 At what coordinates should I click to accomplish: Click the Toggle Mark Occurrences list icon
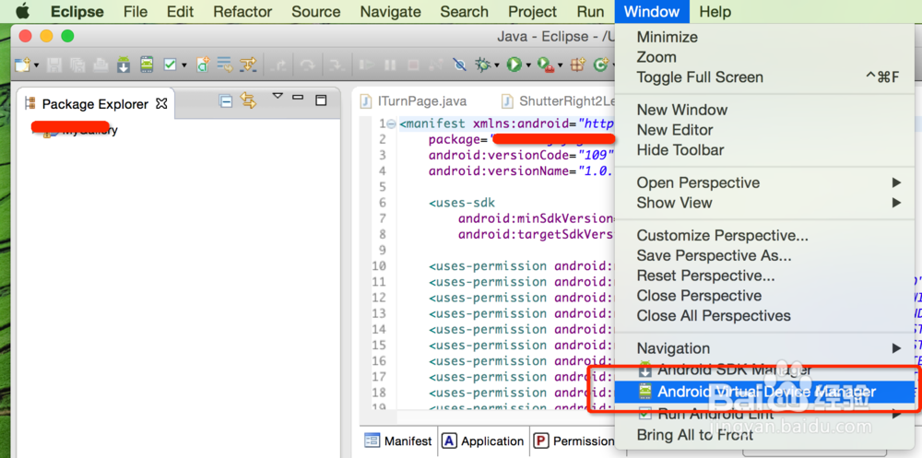coord(224,65)
